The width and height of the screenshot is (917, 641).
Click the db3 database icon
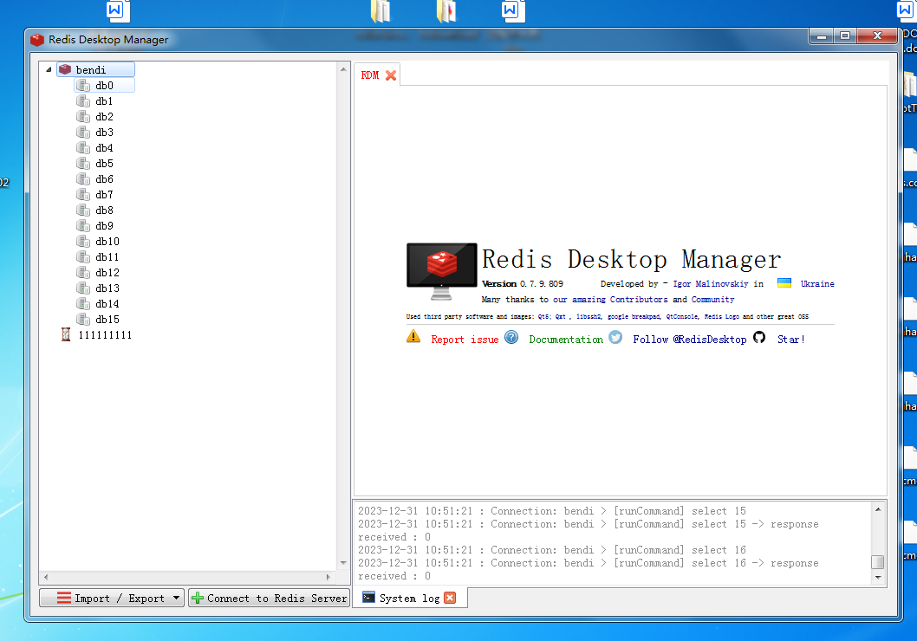point(83,132)
